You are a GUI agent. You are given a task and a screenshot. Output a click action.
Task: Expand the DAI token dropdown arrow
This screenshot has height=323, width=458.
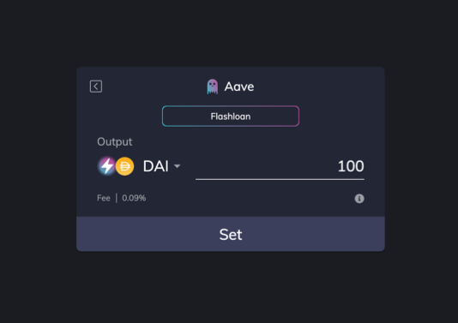pos(177,166)
